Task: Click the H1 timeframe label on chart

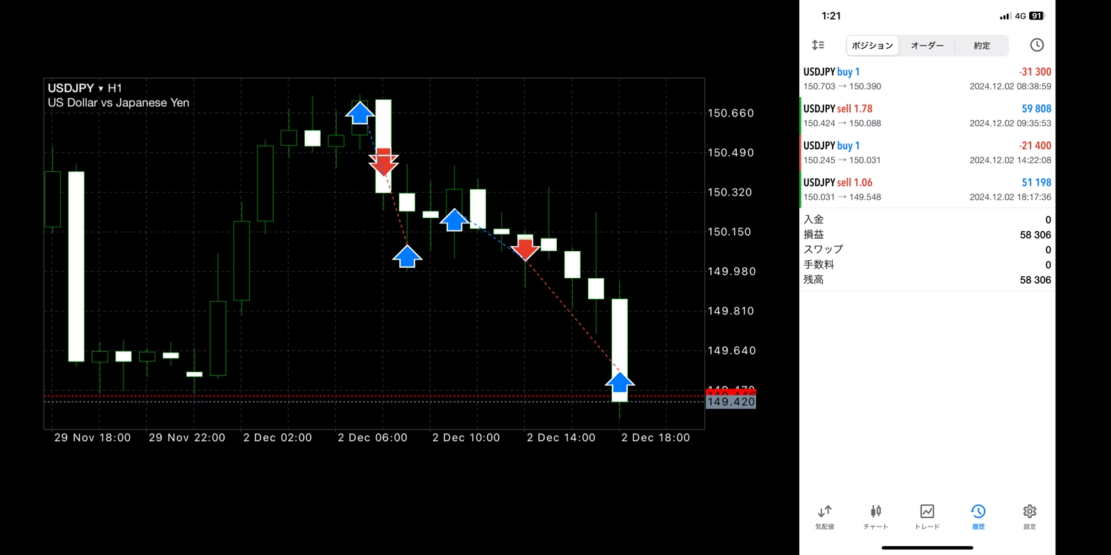Action: 115,88
